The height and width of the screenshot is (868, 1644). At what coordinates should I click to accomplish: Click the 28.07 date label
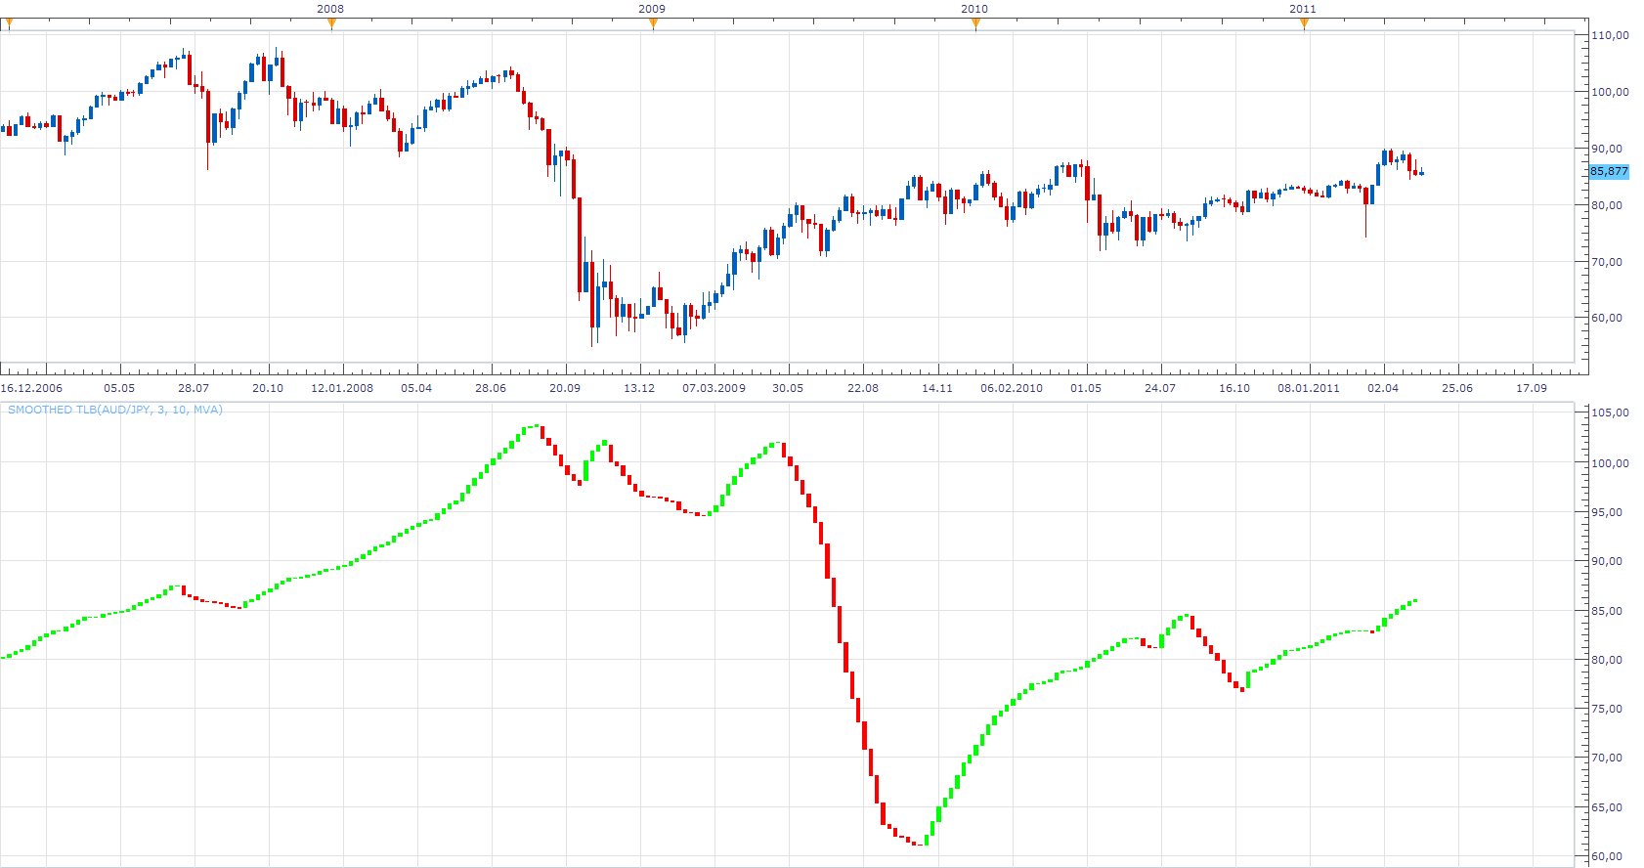(x=194, y=388)
